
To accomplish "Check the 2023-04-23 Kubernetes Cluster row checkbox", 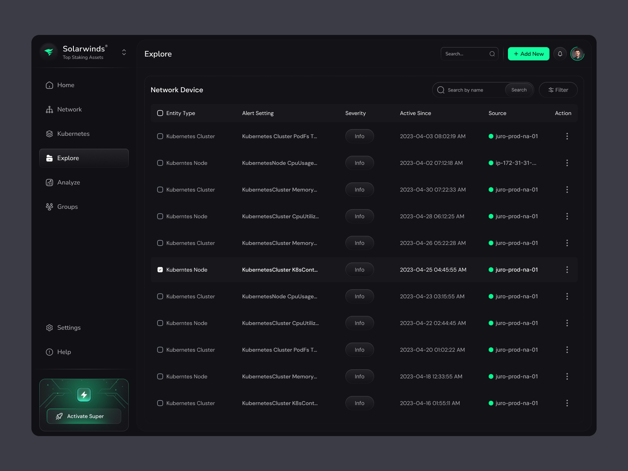I will [160, 296].
